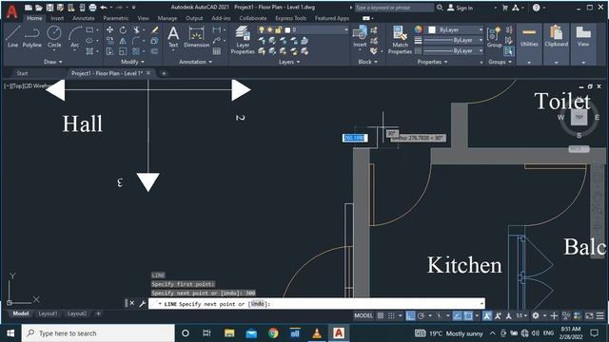Expand the Properties panel
Image resolution: width=609 pixels, height=342 pixels.
click(x=432, y=62)
